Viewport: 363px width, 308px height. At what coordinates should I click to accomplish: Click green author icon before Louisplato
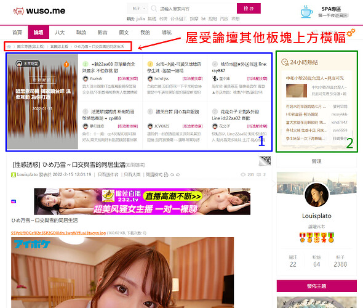pyautogui.click(x=14, y=175)
